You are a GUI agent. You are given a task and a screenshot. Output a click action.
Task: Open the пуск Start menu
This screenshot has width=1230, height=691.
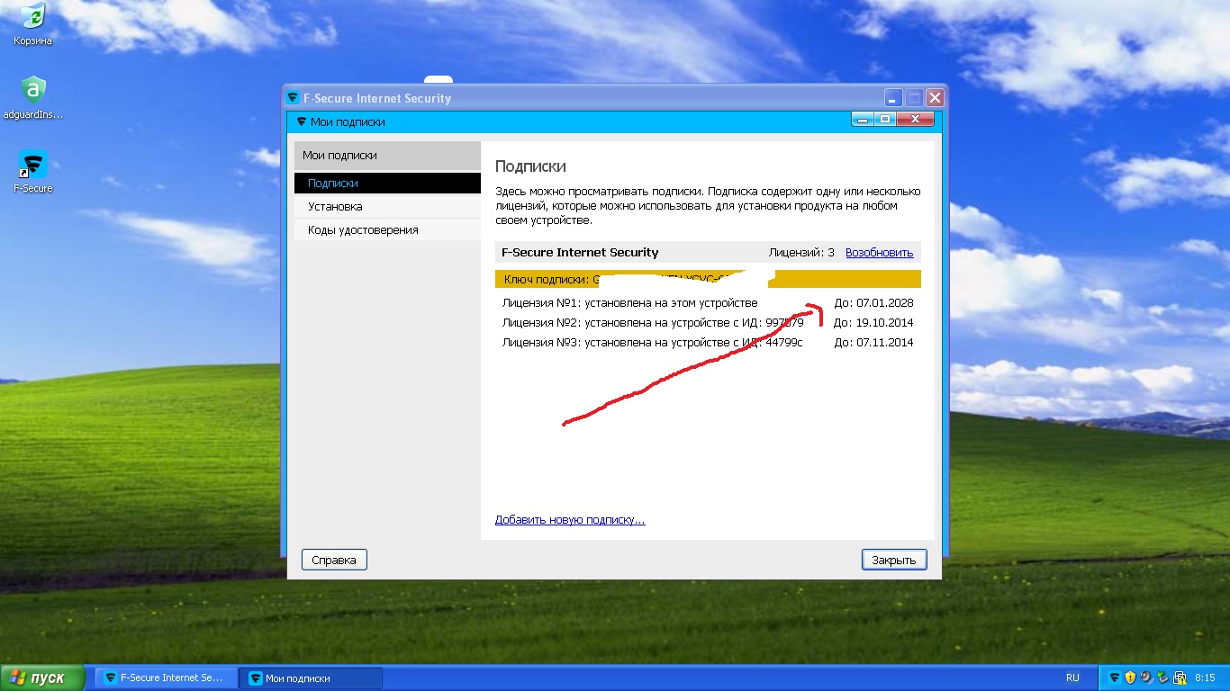click(x=42, y=678)
